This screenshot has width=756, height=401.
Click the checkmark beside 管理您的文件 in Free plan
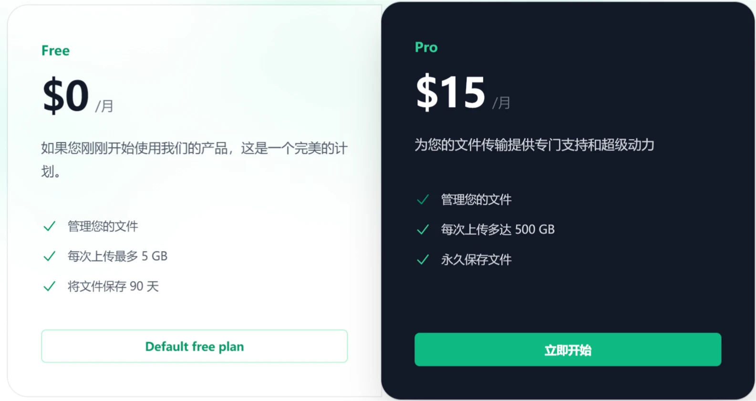[x=49, y=226]
